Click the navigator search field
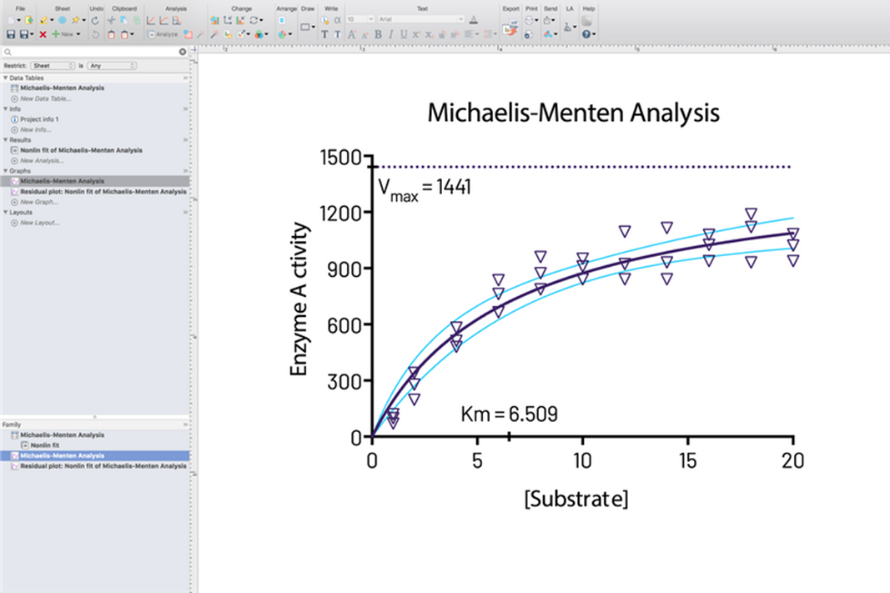Screen dimensions: 890x593 [92, 52]
